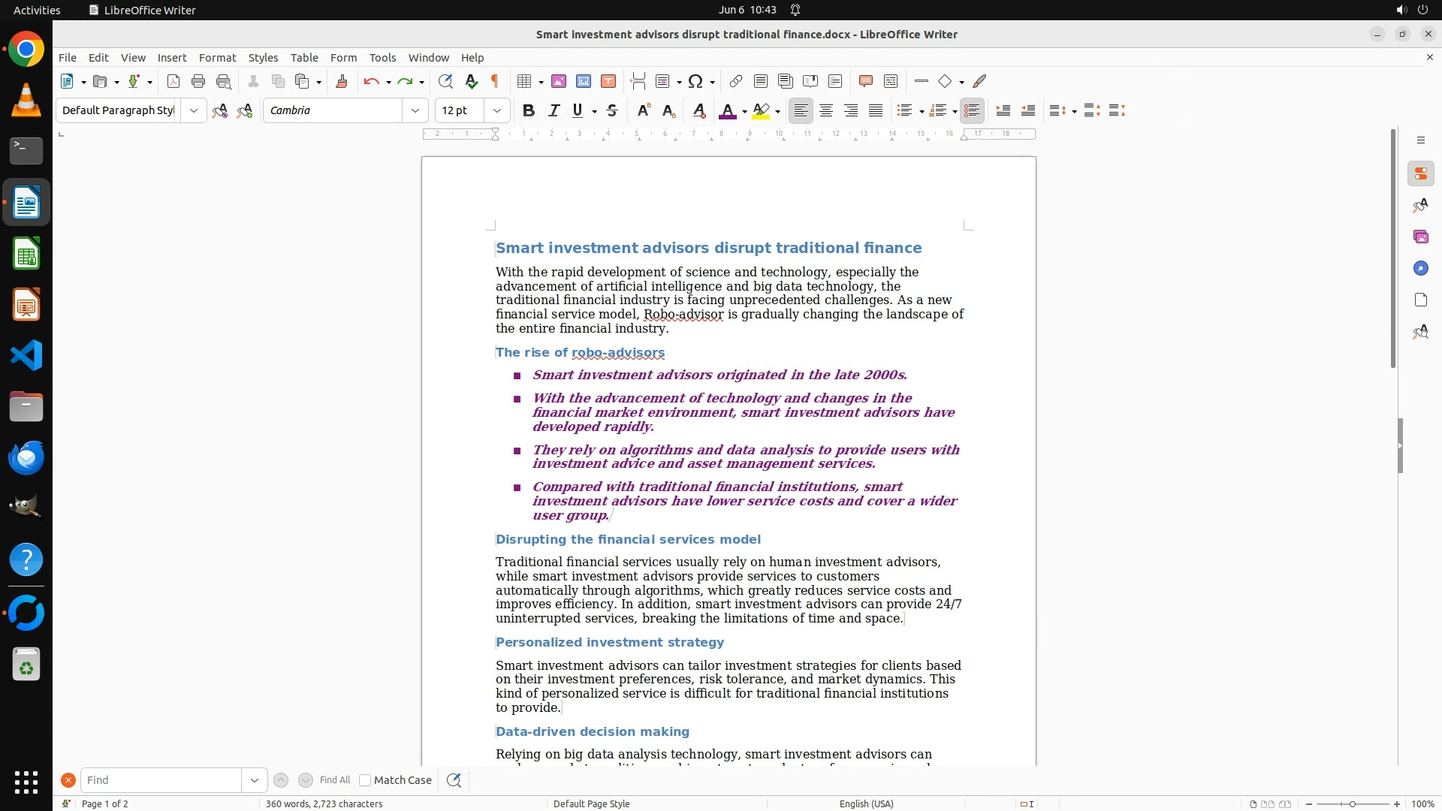Click into the Find text field

tap(161, 780)
